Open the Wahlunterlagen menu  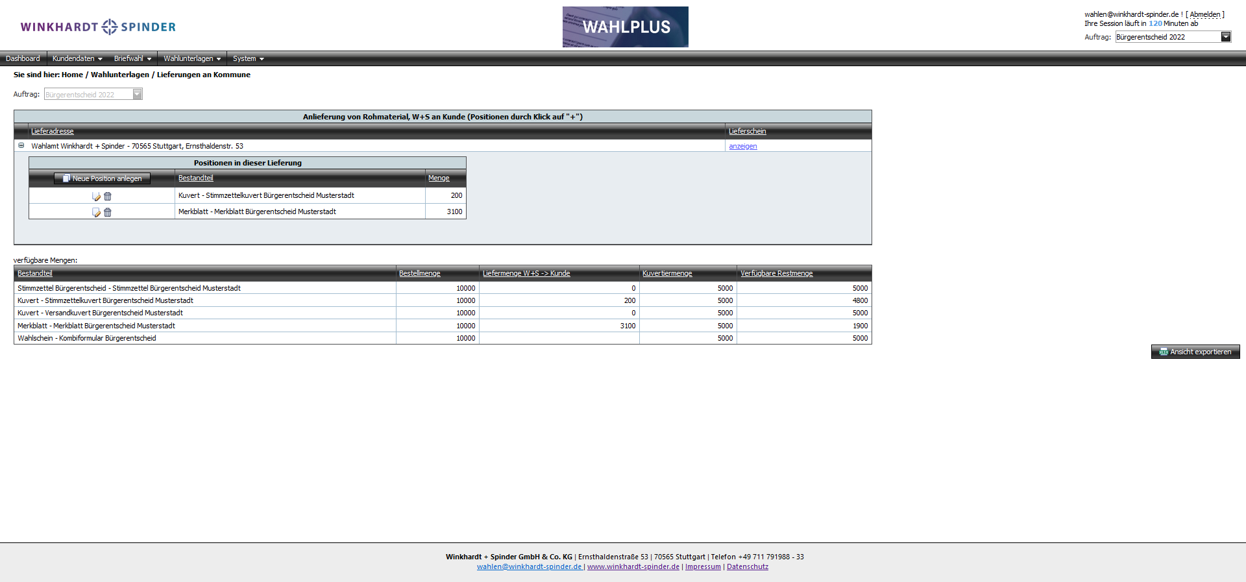(191, 58)
